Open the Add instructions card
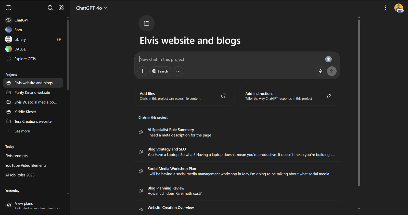 (290, 96)
